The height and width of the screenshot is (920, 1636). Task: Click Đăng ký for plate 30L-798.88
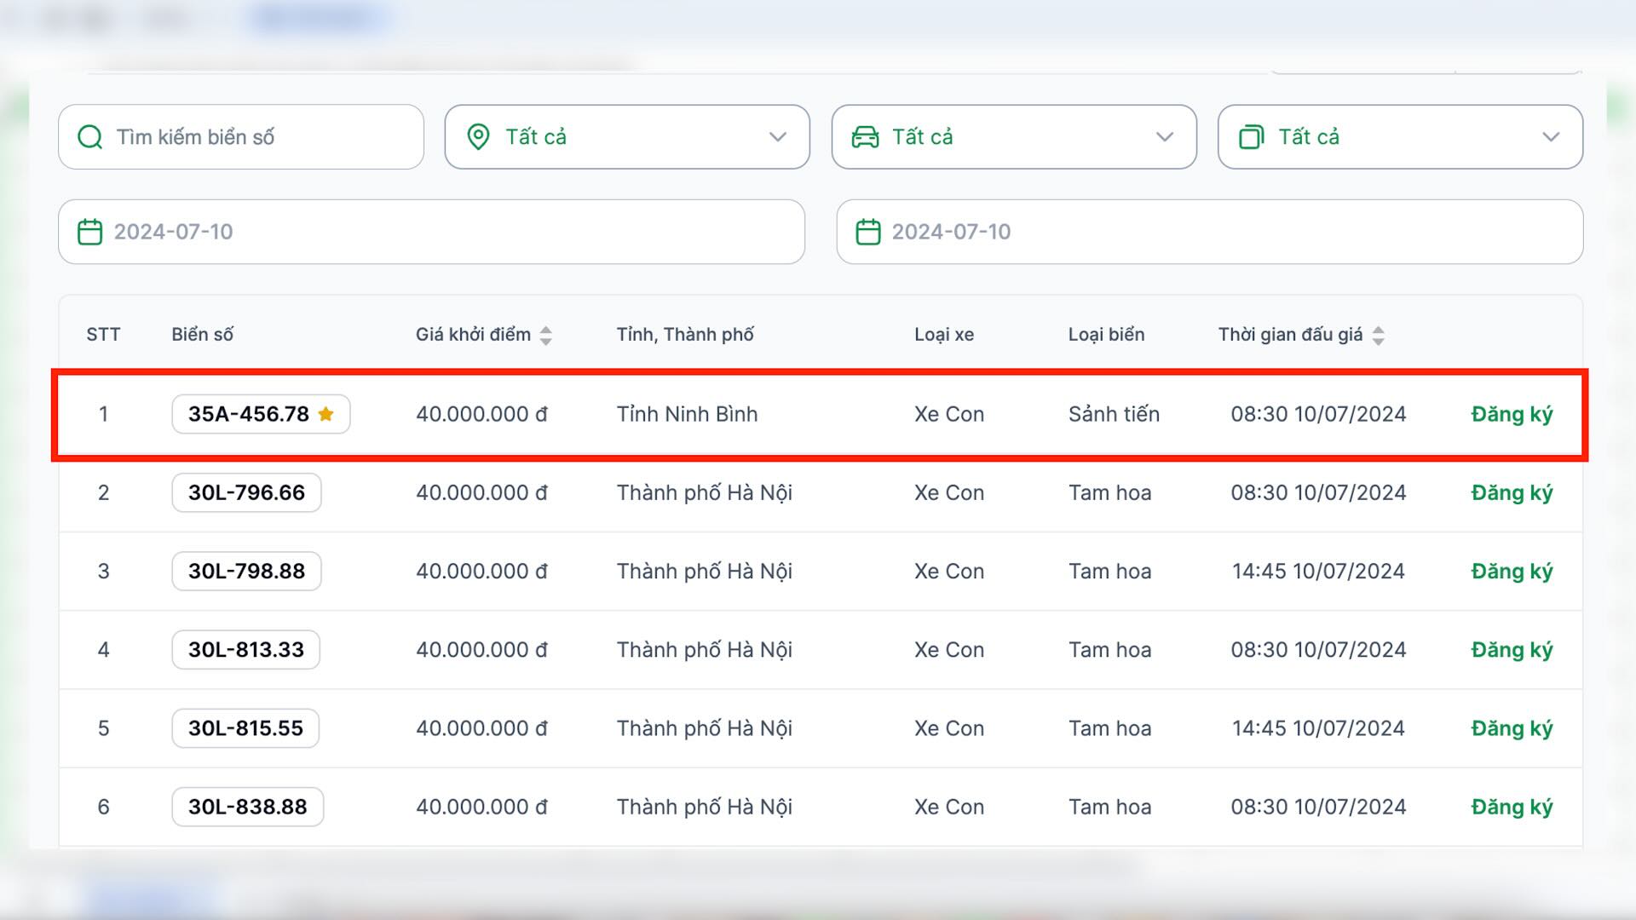(x=1512, y=571)
